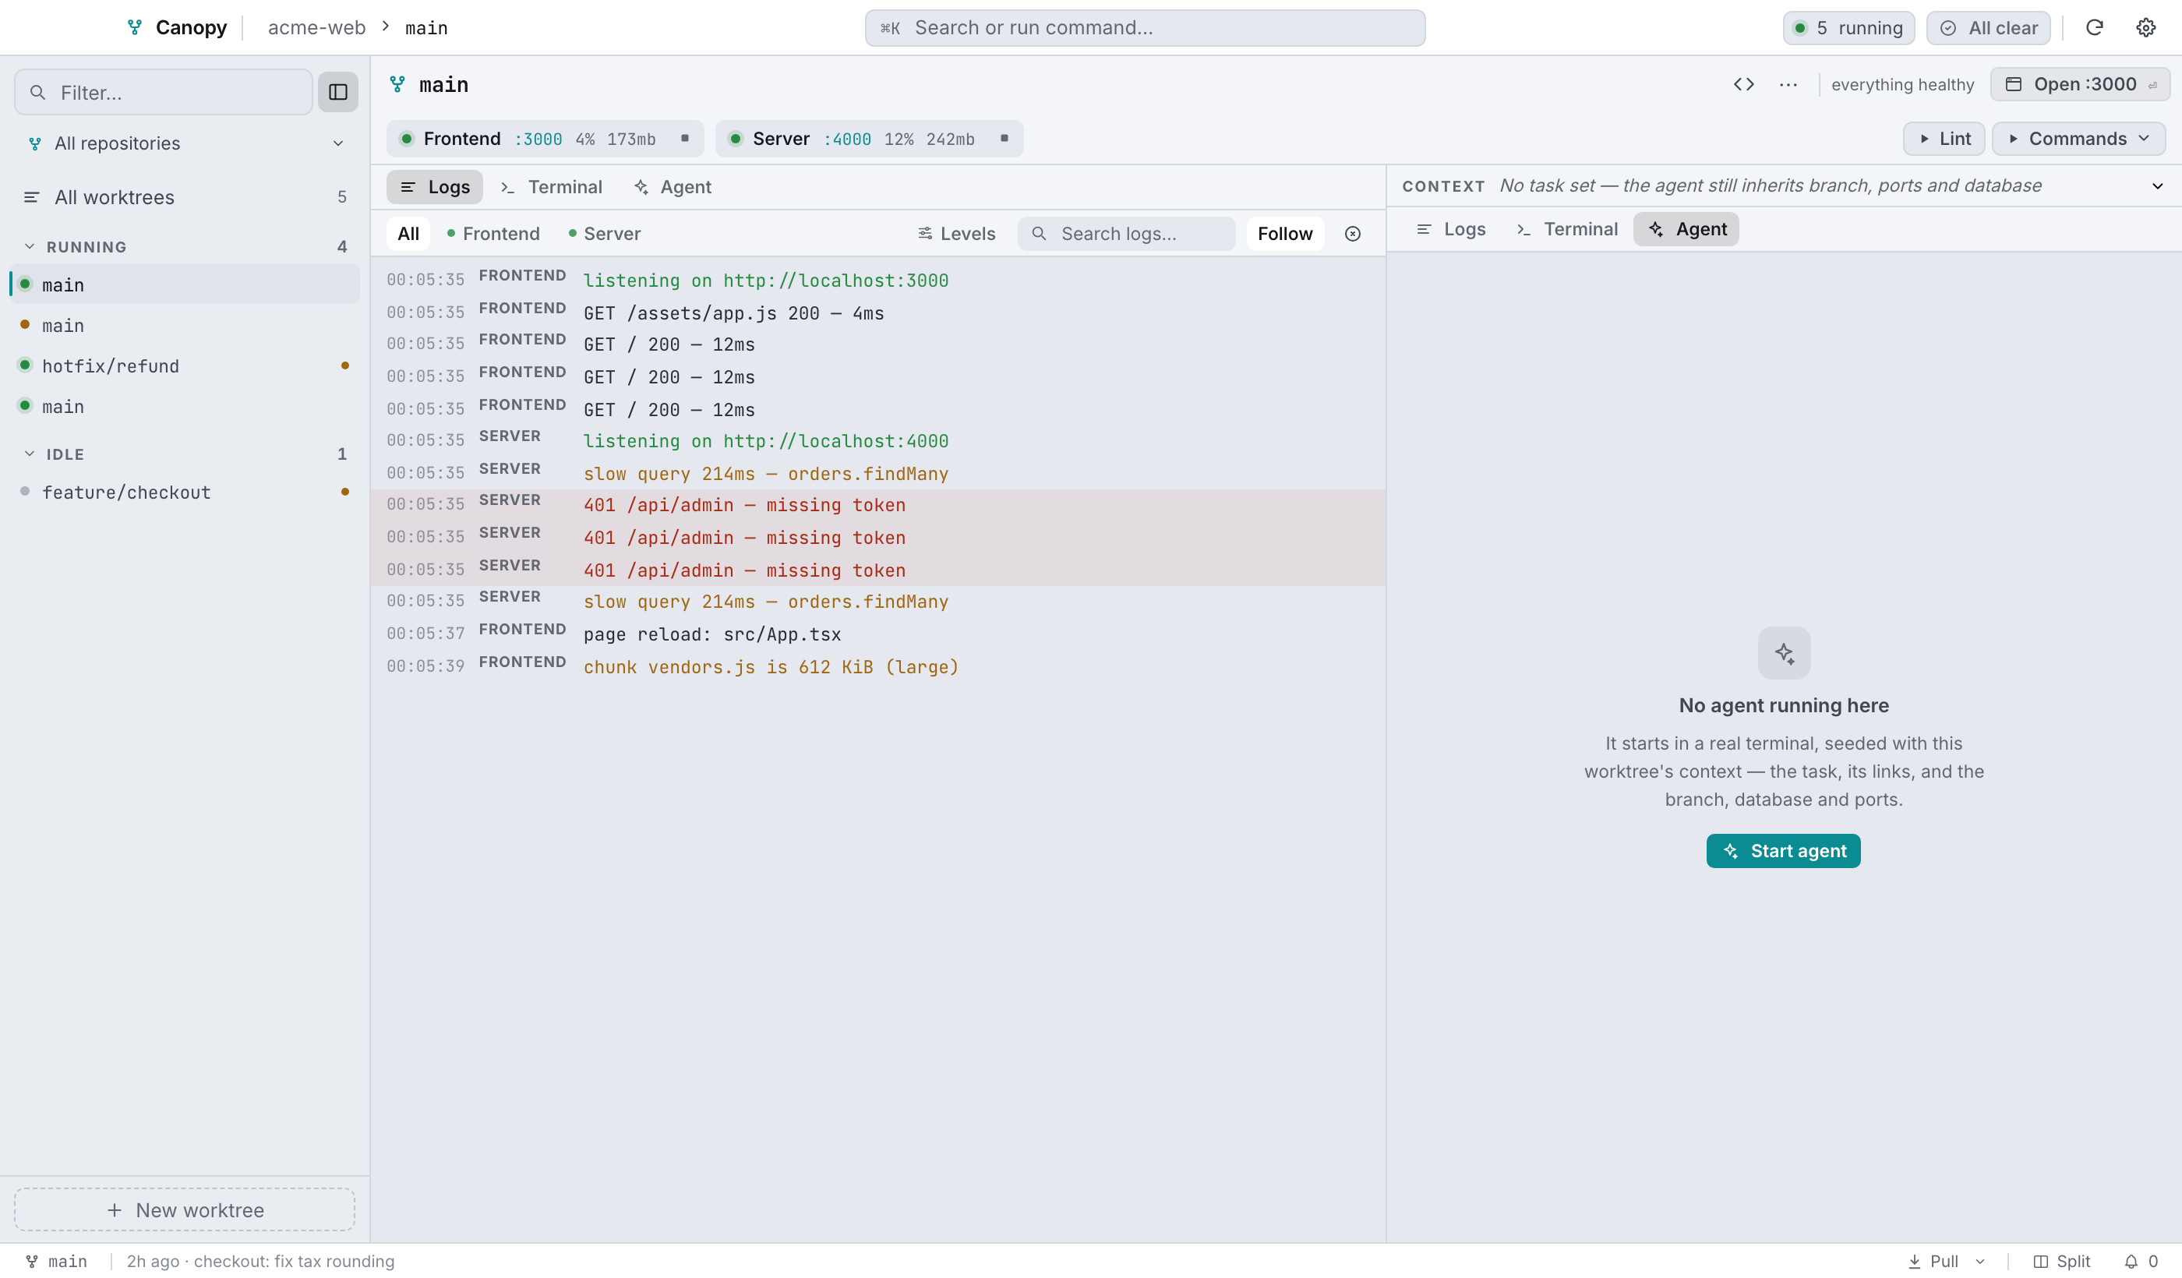Click the magnifier icon in Filter field
The image size is (2182, 1278).
37,92
